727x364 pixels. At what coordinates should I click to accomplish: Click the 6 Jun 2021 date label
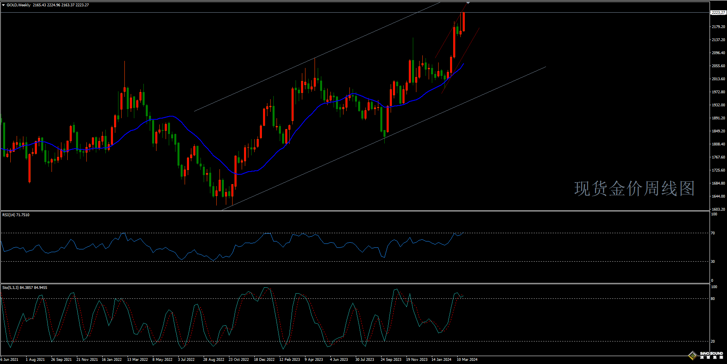point(10,360)
